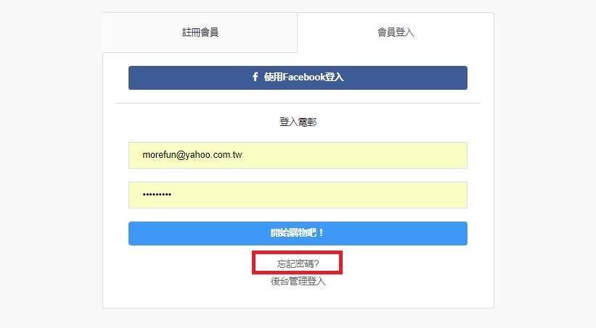This screenshot has height=328, width=596.
Task: Click the 註冊會員 tab label text
Action: 200,33
